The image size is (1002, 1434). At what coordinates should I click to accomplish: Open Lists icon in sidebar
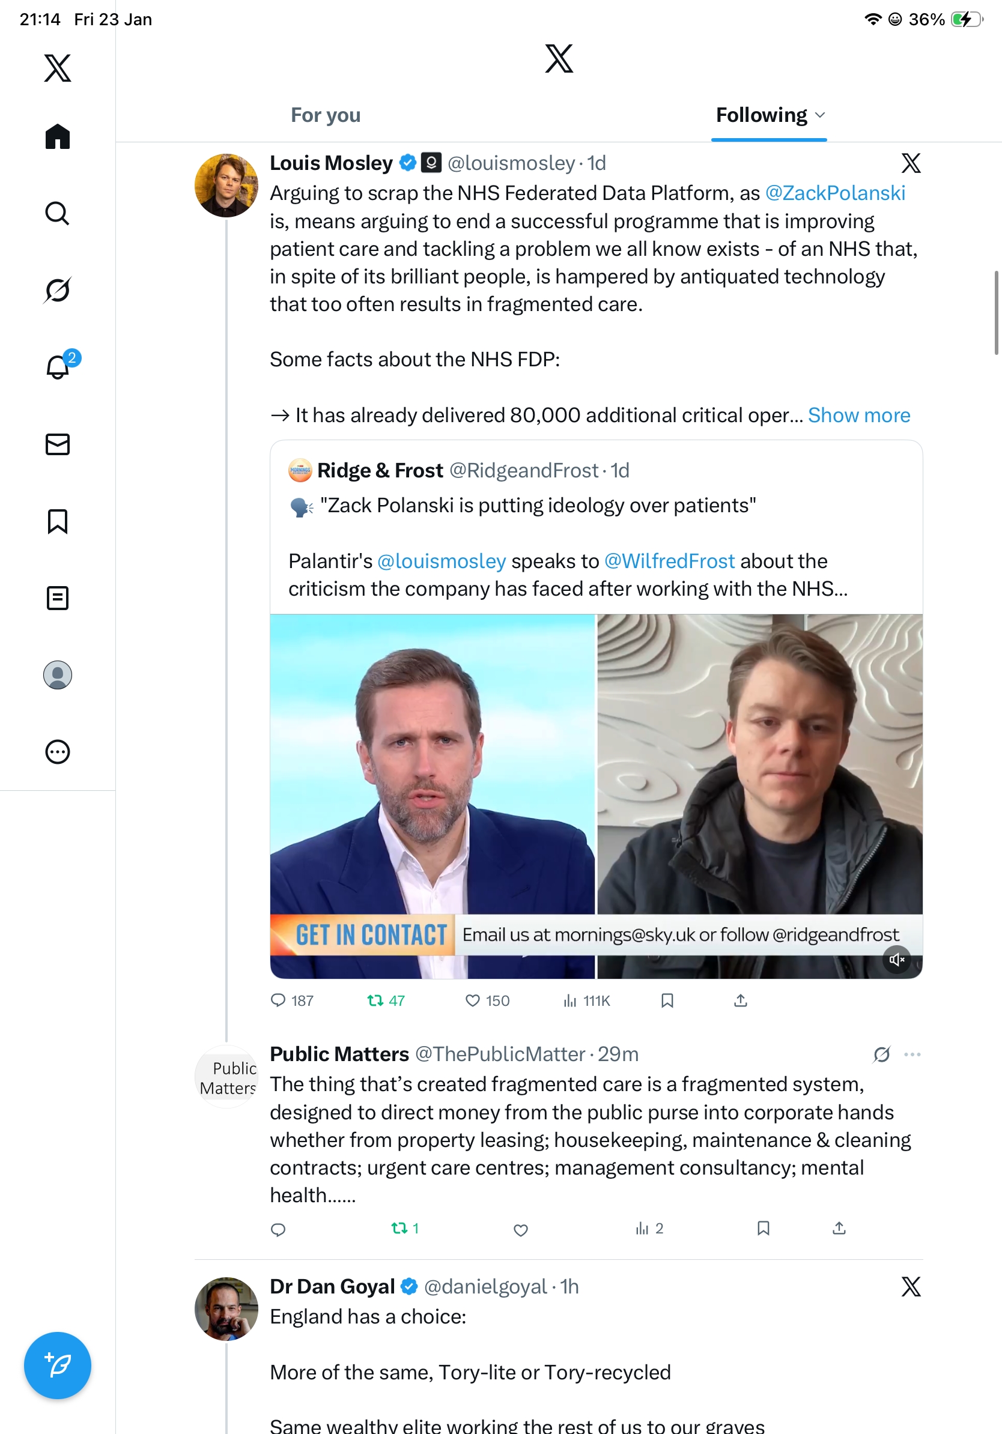point(58,598)
